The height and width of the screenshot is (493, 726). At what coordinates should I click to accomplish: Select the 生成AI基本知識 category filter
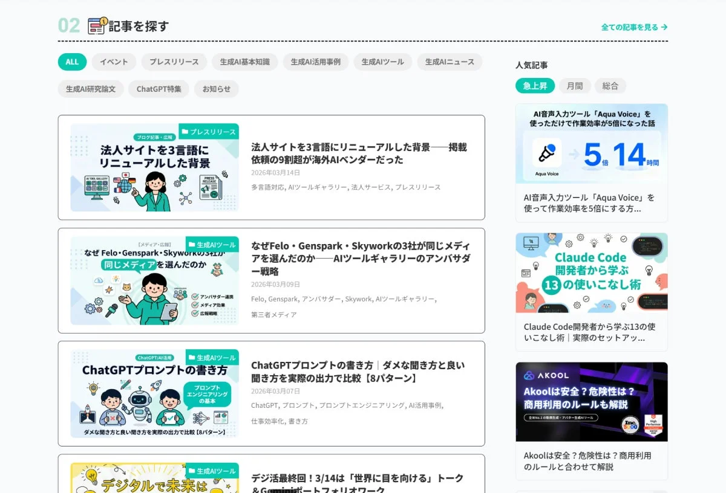pyautogui.click(x=245, y=62)
